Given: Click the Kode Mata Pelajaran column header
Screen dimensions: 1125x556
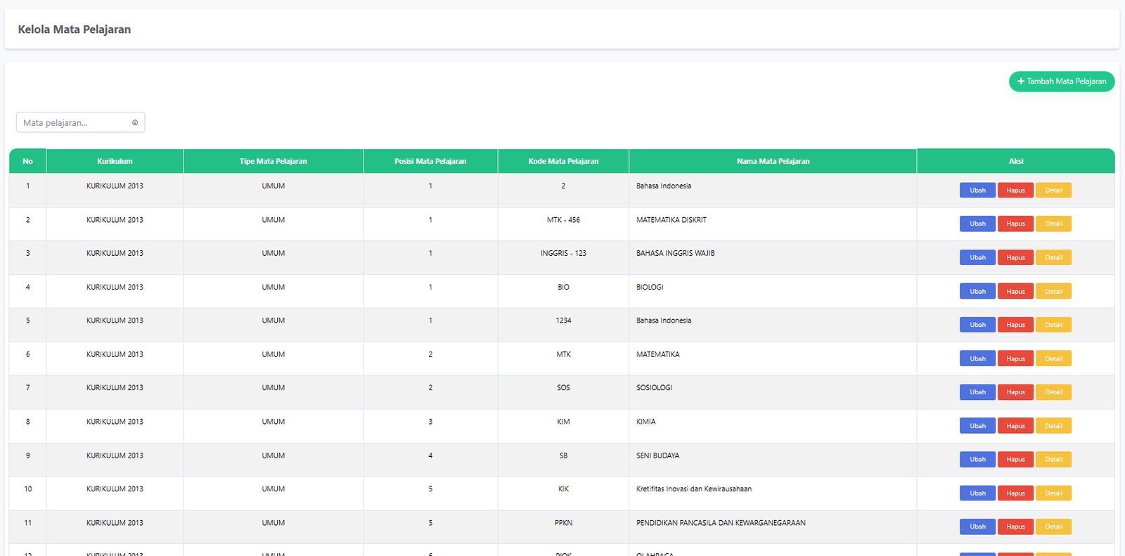Looking at the screenshot, I should pyautogui.click(x=563, y=161).
